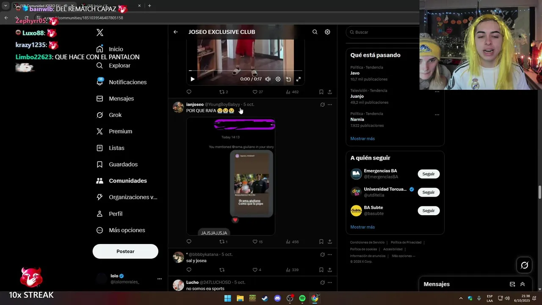Bookmark the video post
542x305 pixels.
click(x=321, y=92)
